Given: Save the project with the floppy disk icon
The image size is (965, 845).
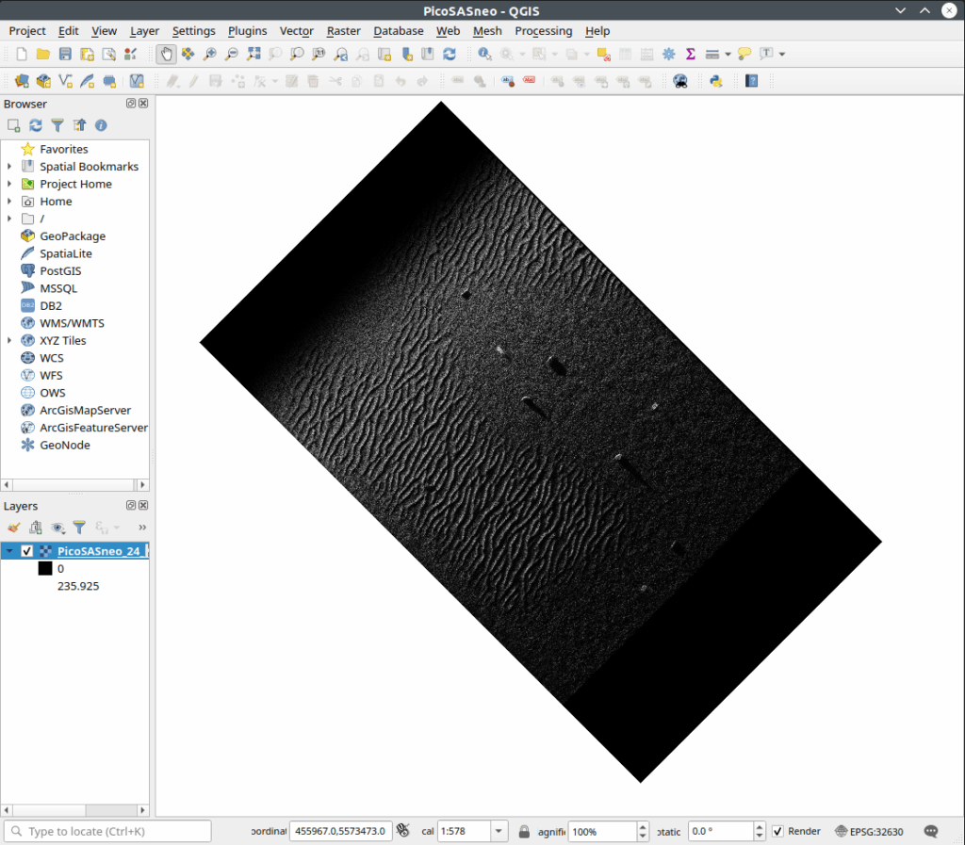Looking at the screenshot, I should [65, 54].
